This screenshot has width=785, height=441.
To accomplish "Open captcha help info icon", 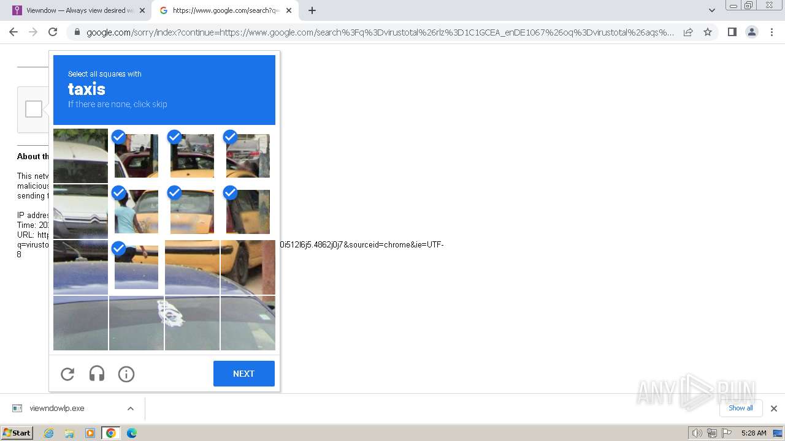I will [126, 374].
